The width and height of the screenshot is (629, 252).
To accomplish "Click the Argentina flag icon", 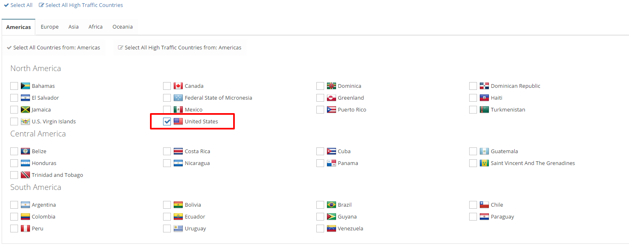I will [25, 205].
